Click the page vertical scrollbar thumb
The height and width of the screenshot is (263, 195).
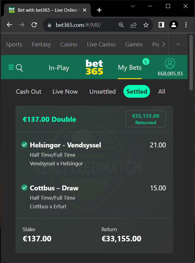coord(191,62)
